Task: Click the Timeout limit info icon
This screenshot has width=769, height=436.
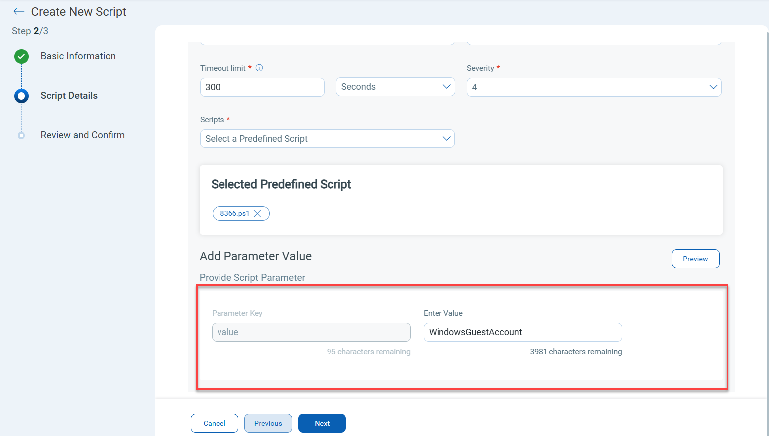Action: click(259, 68)
